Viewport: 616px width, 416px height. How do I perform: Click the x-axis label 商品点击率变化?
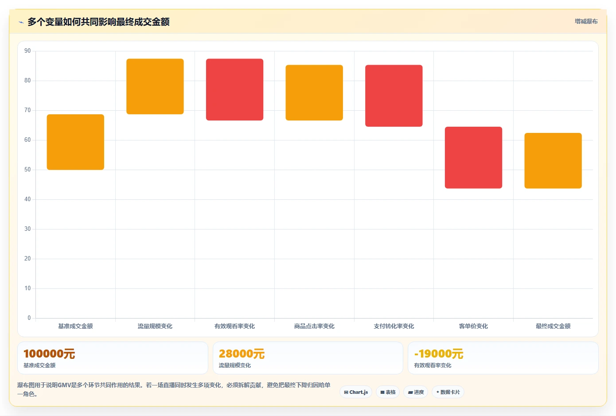[314, 326]
